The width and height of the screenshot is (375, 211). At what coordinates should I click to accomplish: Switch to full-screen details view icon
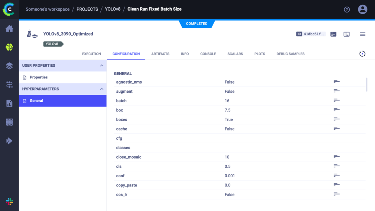346,34
